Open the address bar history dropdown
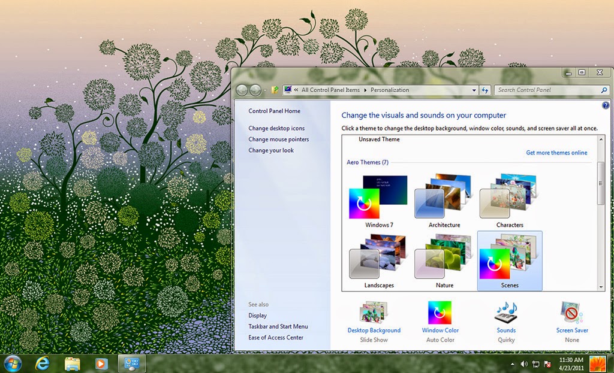The width and height of the screenshot is (614, 373). [474, 90]
